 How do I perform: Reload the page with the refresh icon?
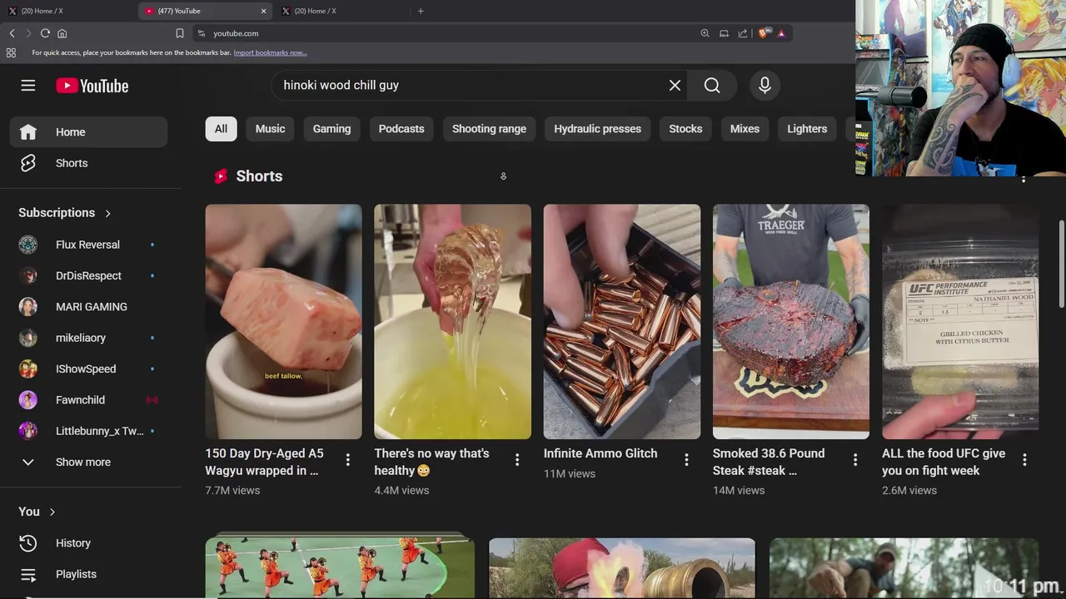[45, 33]
